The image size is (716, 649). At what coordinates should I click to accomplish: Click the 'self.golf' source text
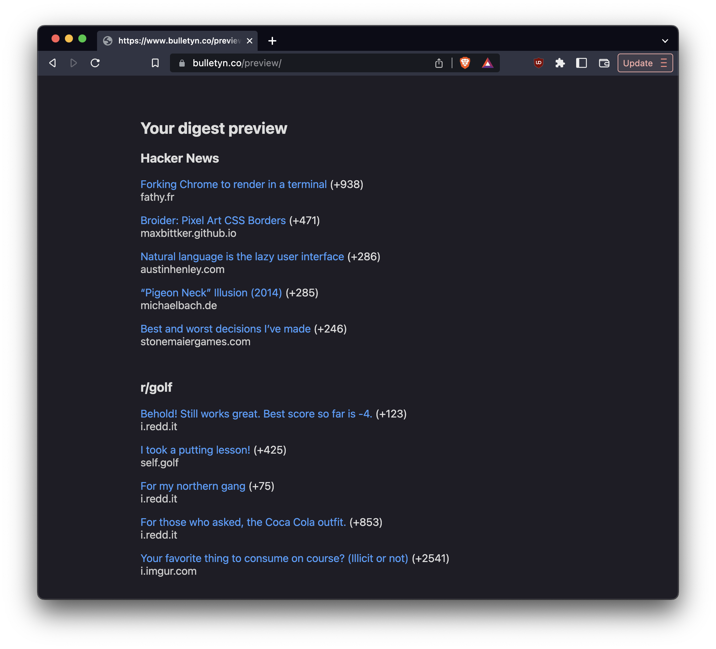point(160,463)
